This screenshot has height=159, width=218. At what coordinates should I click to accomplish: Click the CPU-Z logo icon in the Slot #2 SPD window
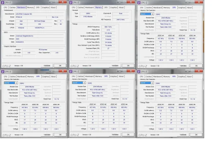click(x=2, y=72)
